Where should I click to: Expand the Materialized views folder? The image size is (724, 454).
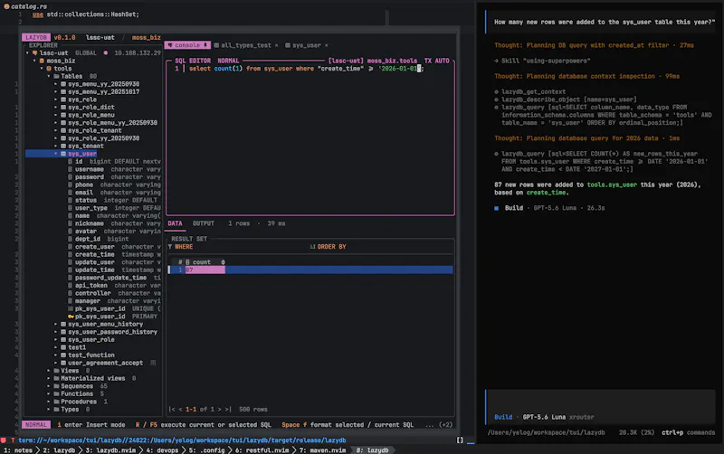coord(49,379)
